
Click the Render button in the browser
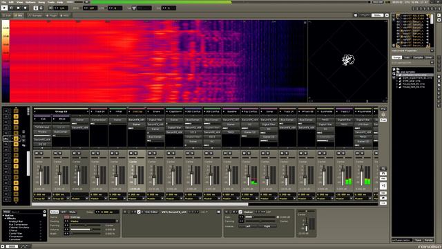coord(428,240)
